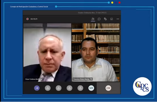This screenshot has width=157, height=102.
Task: Select second gray anonymous participant avatar
Action: (58, 88)
